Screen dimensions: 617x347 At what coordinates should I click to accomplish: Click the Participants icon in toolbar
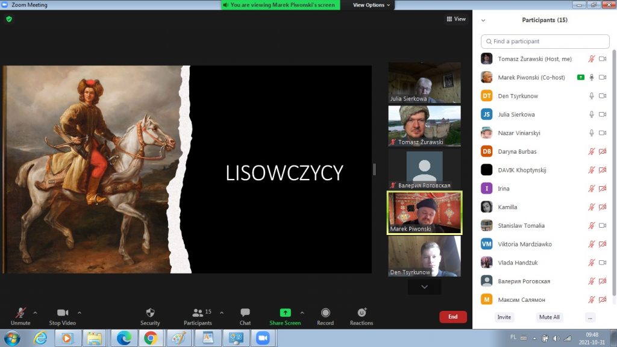[x=197, y=313]
